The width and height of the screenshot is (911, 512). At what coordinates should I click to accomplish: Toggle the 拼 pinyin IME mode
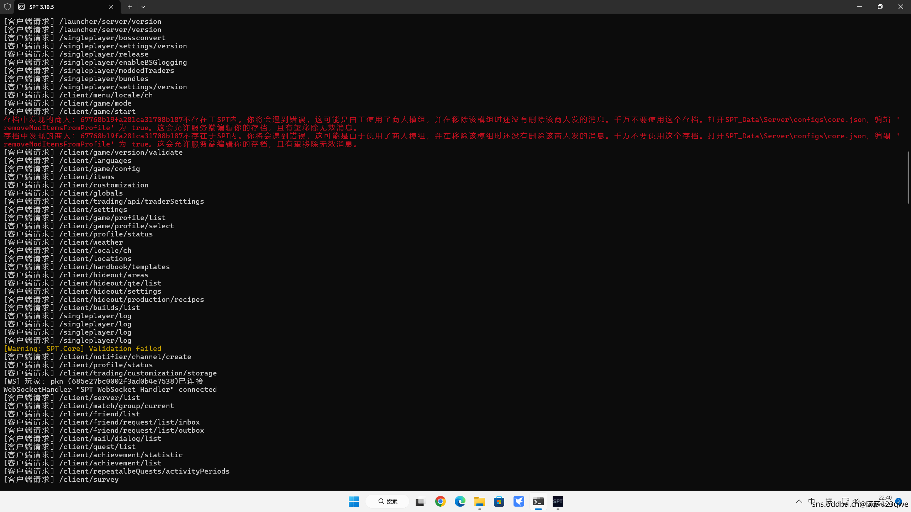coord(829,501)
